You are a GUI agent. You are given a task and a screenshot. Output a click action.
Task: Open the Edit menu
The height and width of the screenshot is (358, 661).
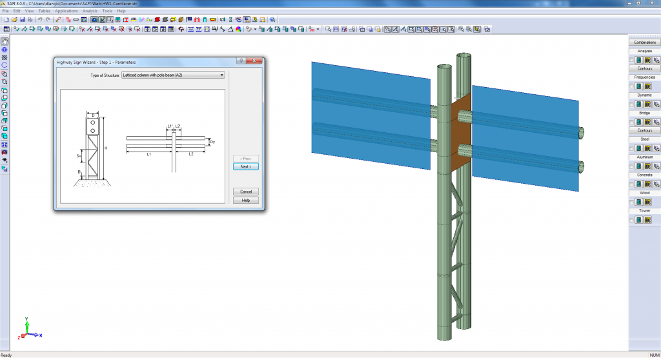point(16,11)
